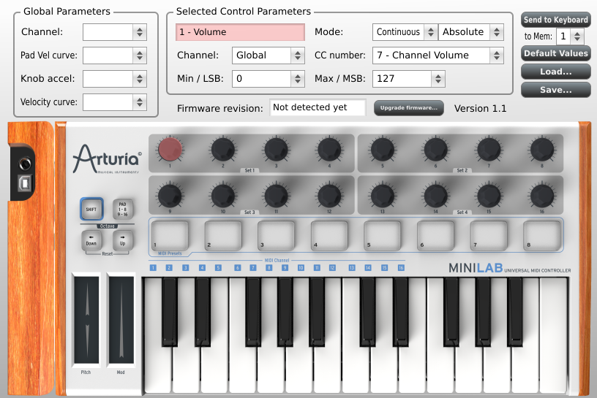
Task: Click the 'MIDI Presets' label under pad 1
Action: click(x=170, y=253)
